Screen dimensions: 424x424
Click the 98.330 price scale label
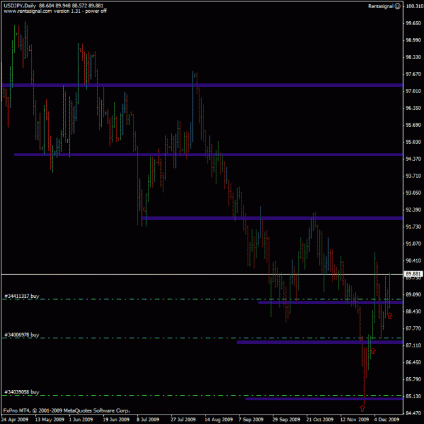414,57
